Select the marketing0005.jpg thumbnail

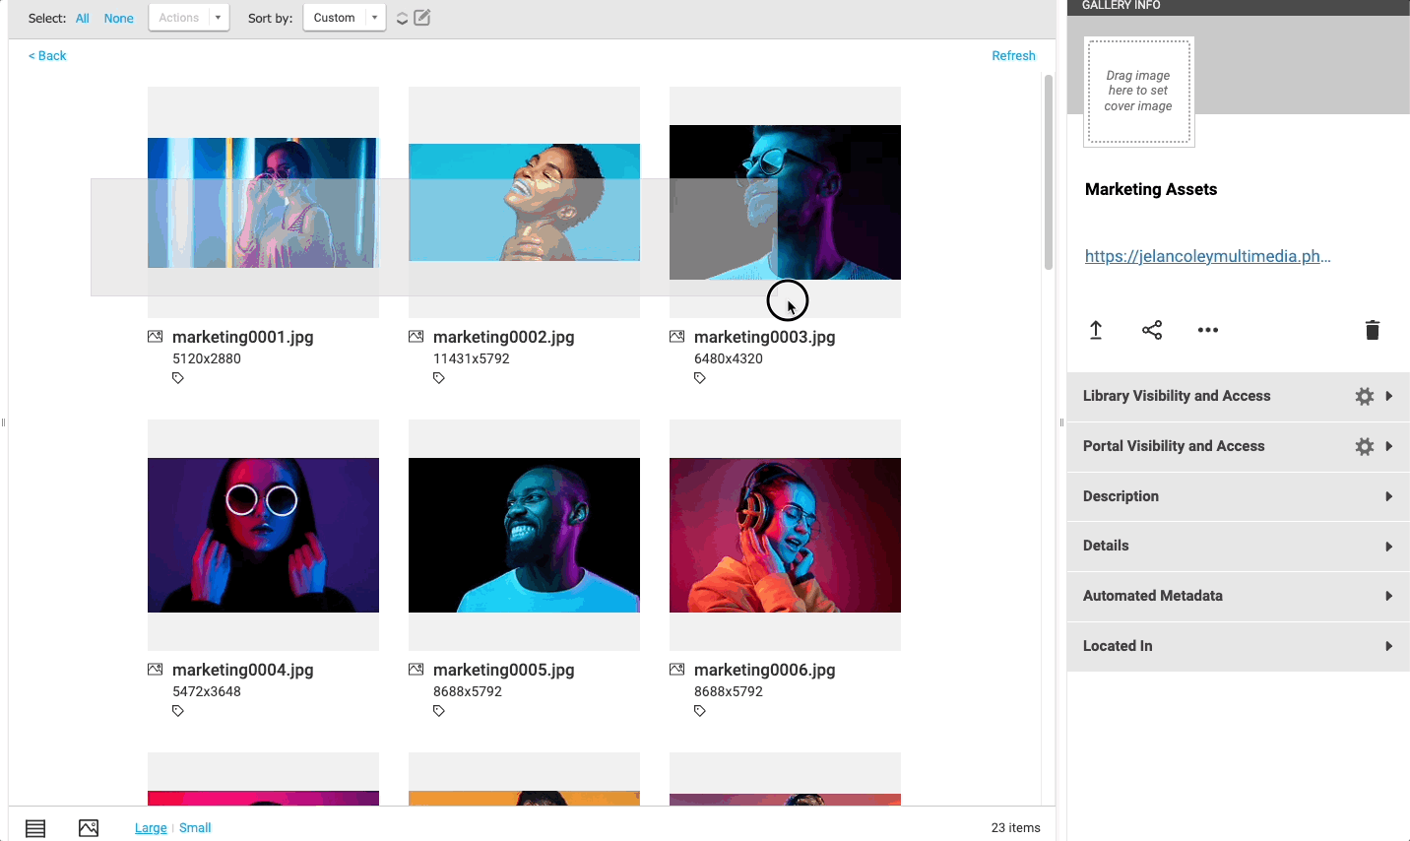524,535
